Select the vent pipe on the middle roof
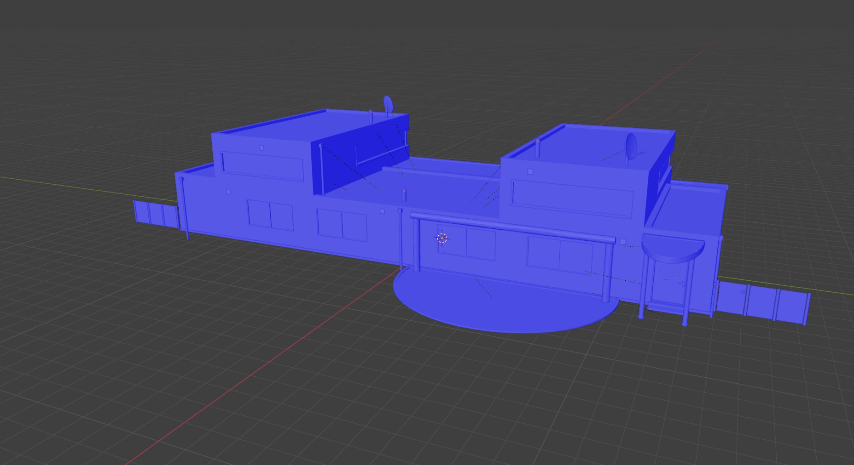This screenshot has width=854, height=465. [x=404, y=194]
